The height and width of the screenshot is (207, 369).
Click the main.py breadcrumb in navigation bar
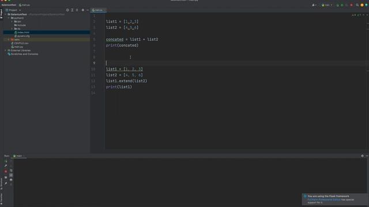point(24,5)
